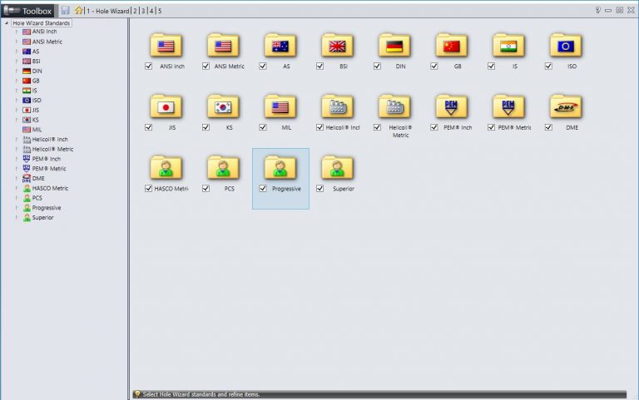The image size is (639, 400).
Task: Click the Help question mark button
Action: tap(597, 10)
